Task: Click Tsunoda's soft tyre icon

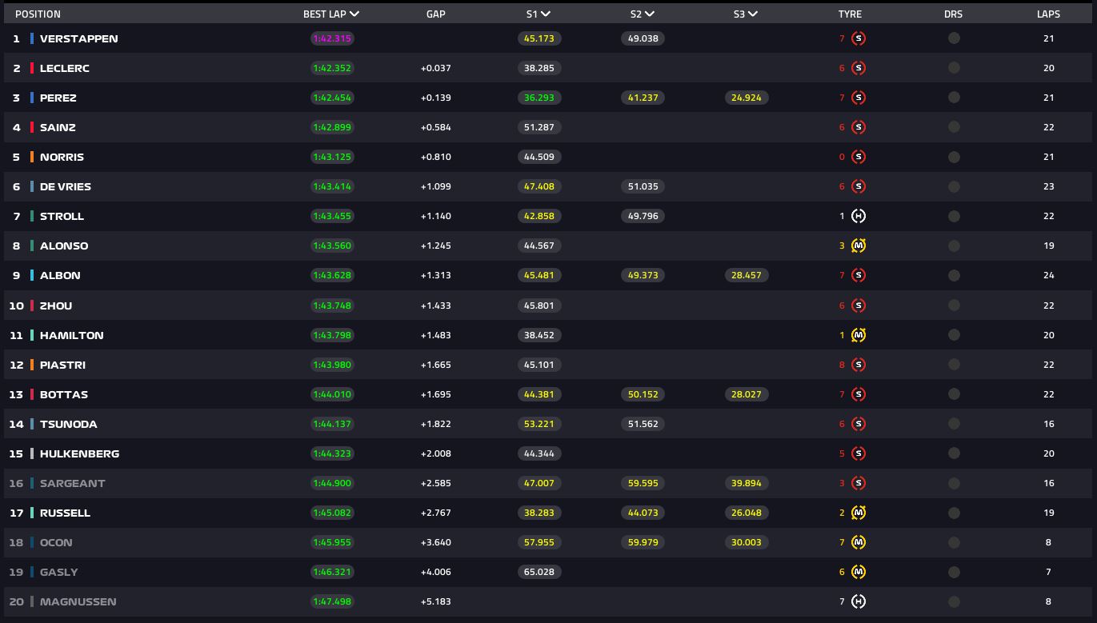Action: coord(859,424)
